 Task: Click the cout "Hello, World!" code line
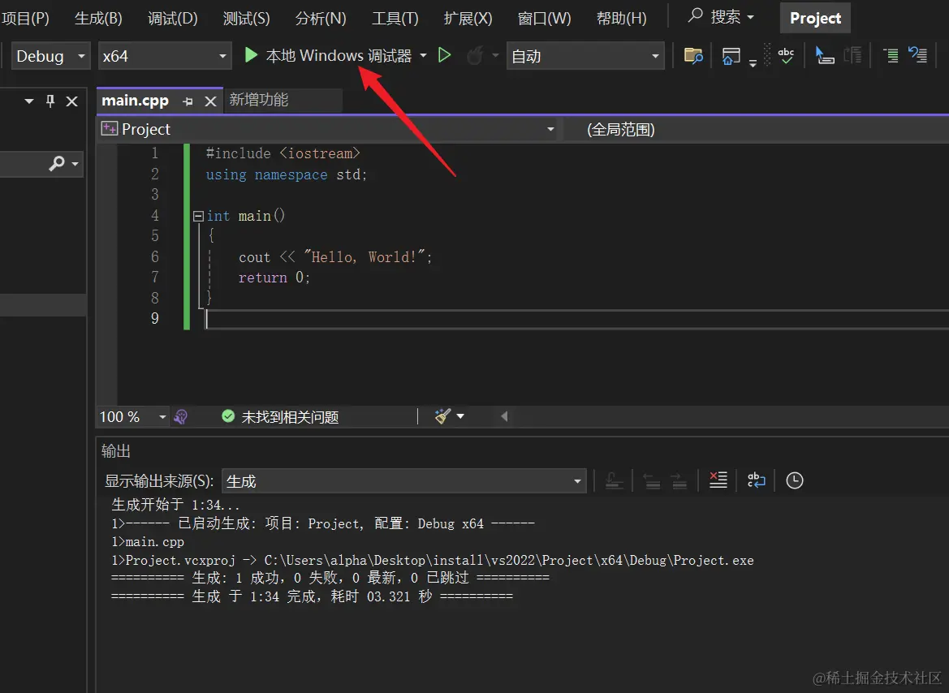335,257
